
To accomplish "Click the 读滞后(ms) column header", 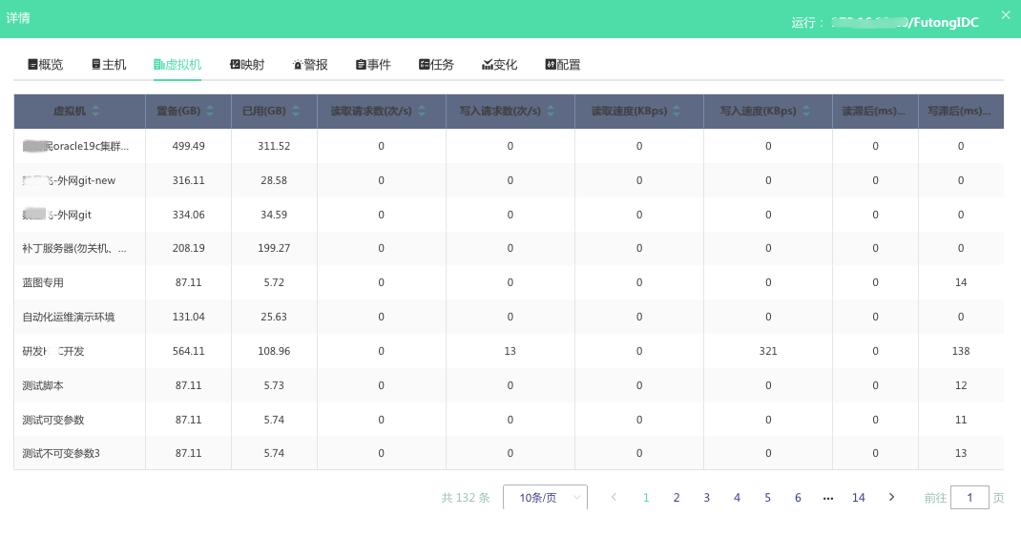I will pos(874,112).
